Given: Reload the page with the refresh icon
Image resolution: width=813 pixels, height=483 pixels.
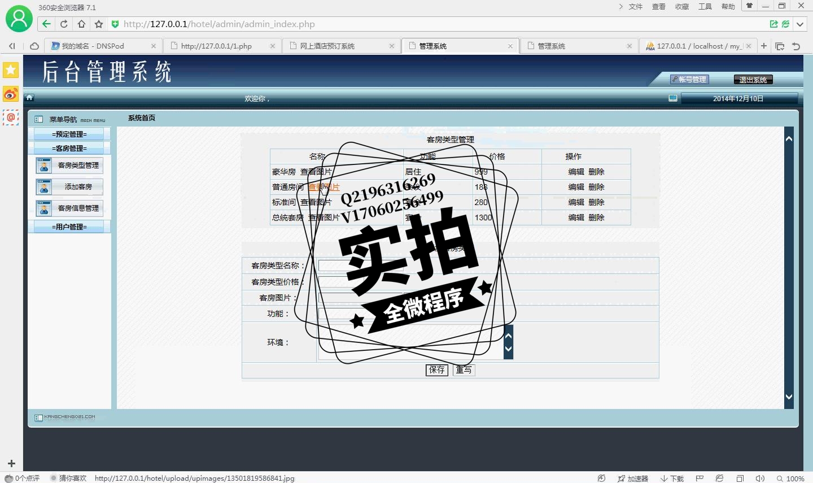Looking at the screenshot, I should [64, 24].
